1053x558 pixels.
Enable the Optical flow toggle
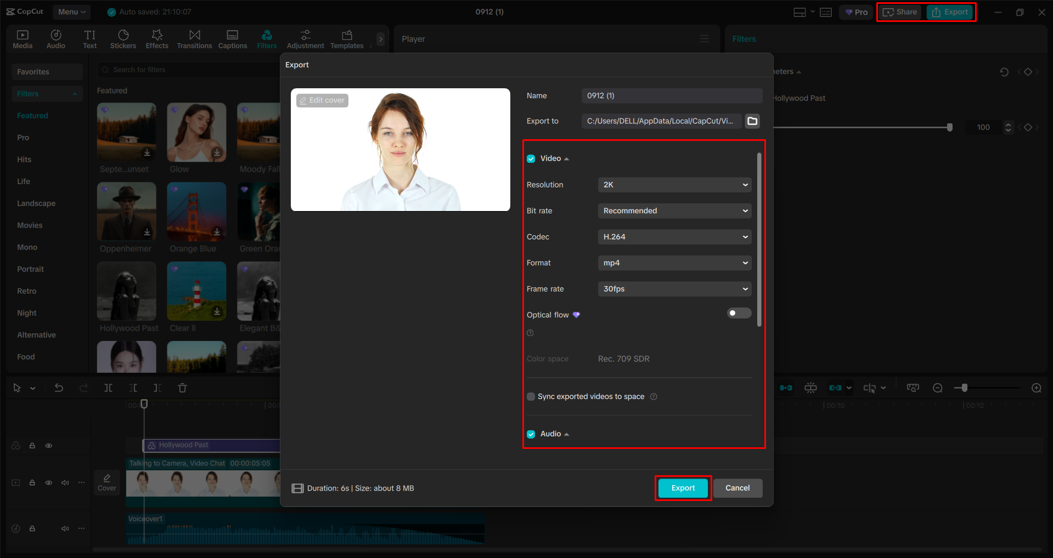(x=739, y=313)
